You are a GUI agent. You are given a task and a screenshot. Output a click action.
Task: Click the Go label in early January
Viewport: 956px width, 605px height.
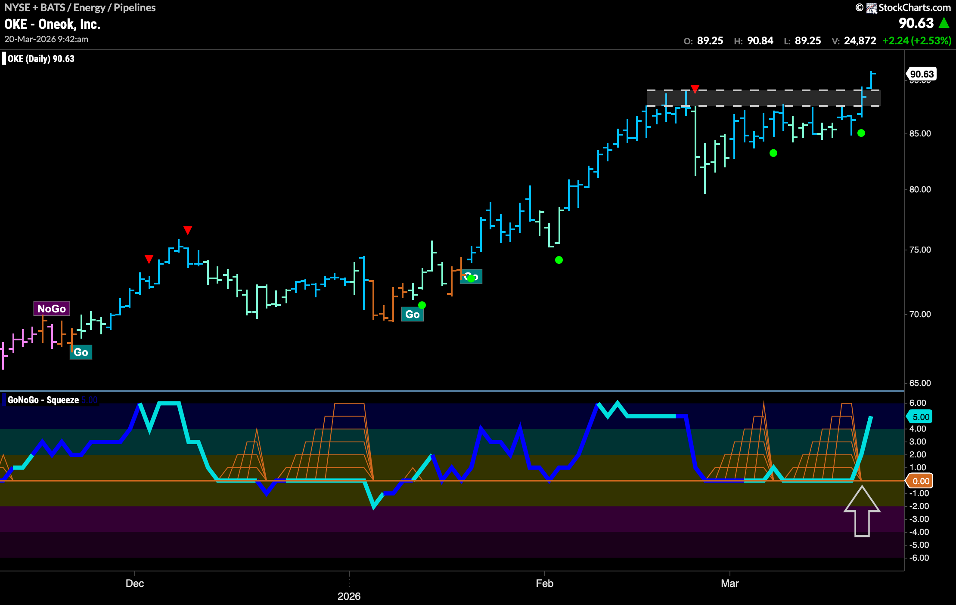tap(413, 315)
